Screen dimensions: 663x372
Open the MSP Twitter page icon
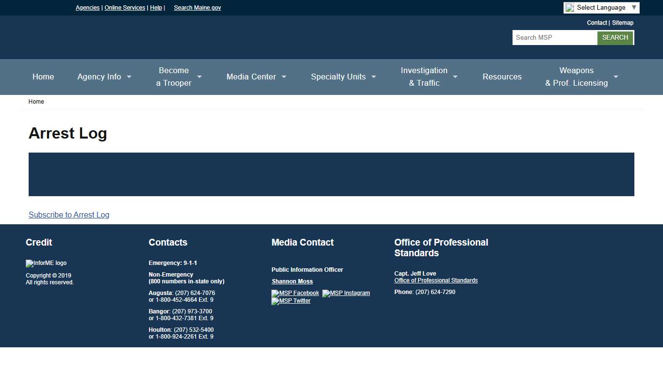click(x=291, y=301)
